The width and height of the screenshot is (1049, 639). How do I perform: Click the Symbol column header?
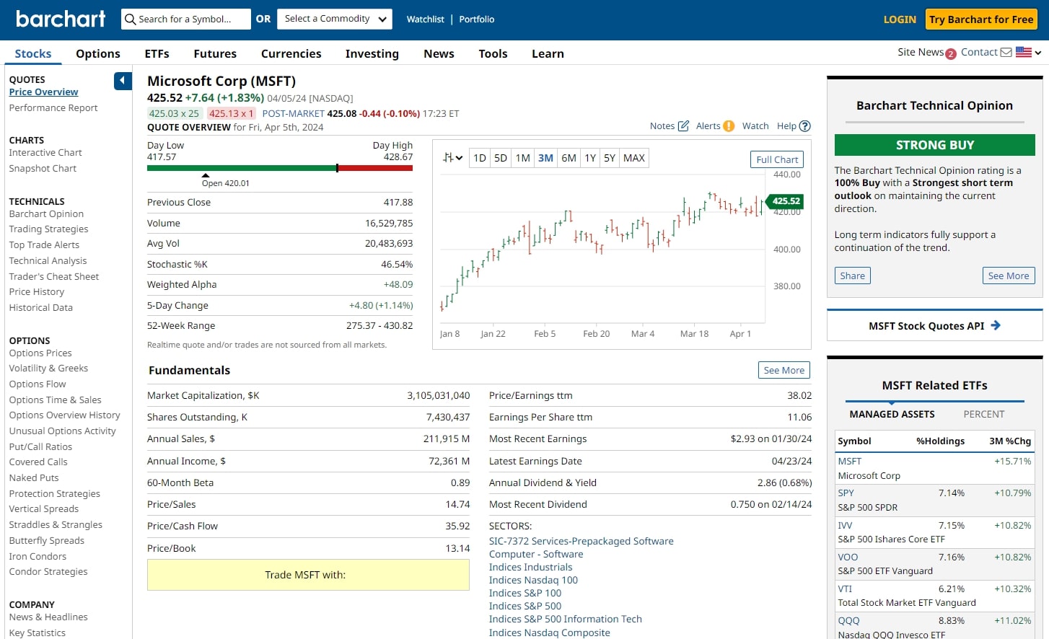tap(854, 441)
